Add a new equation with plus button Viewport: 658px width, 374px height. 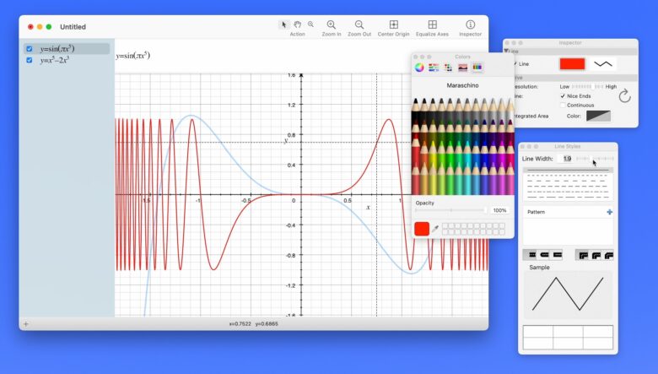(26, 324)
